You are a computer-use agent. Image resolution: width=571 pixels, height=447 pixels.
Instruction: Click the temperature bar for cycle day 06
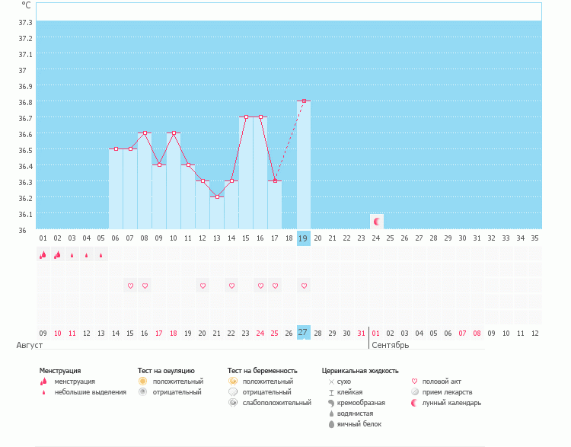point(116,189)
